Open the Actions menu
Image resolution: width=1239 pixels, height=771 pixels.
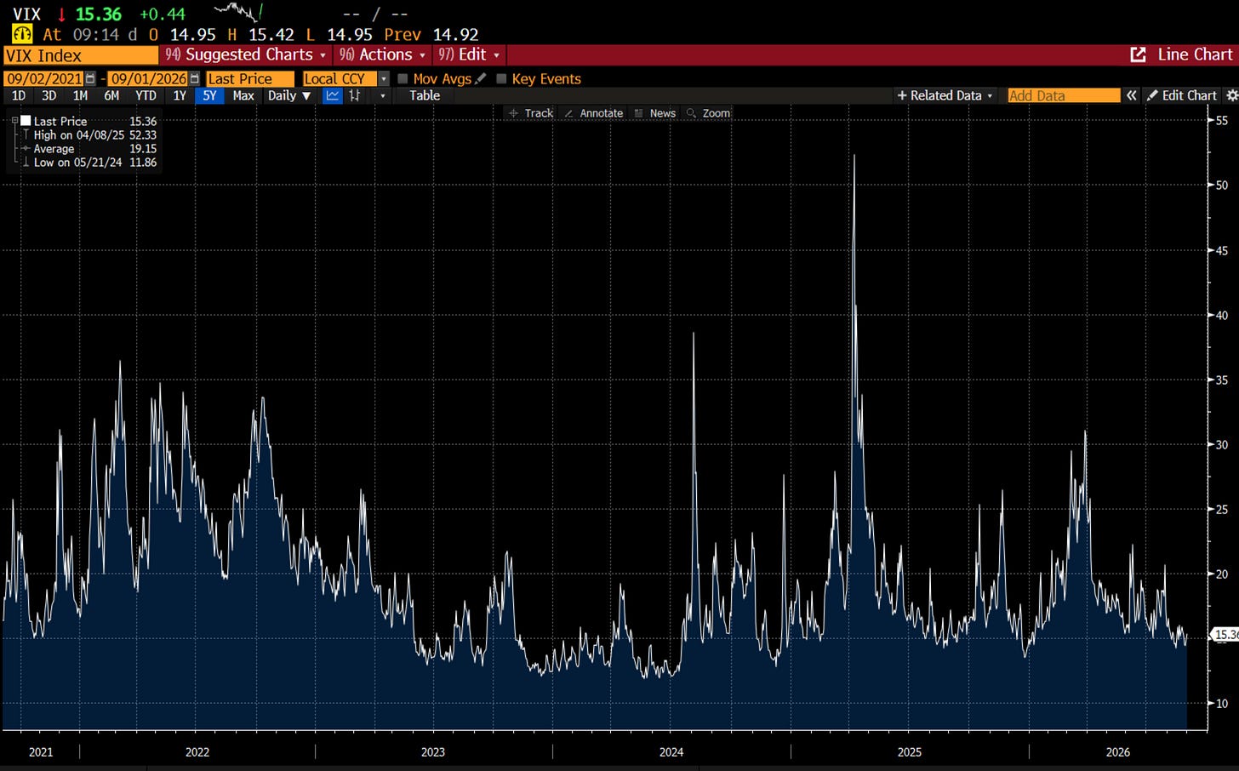tap(382, 54)
